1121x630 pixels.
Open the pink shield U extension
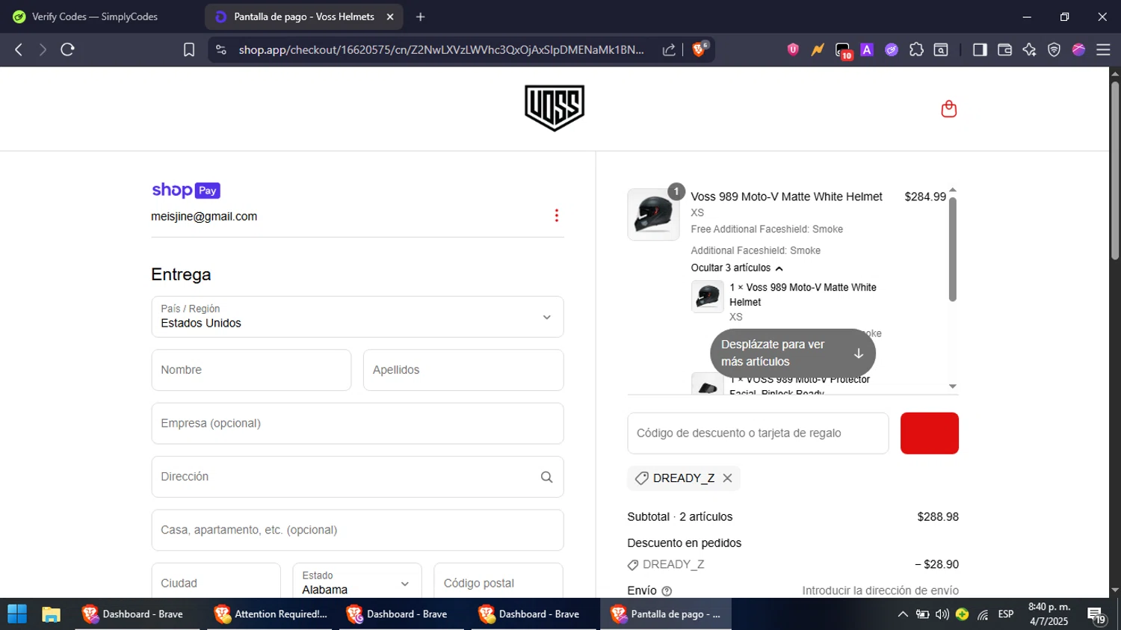coord(793,49)
